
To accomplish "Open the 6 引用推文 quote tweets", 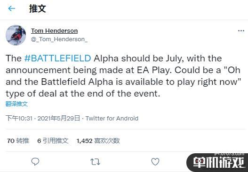I will point(53,141).
